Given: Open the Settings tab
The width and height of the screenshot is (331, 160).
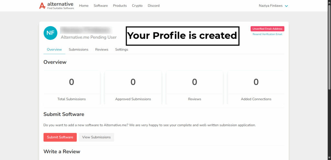Looking at the screenshot, I should tap(122, 49).
